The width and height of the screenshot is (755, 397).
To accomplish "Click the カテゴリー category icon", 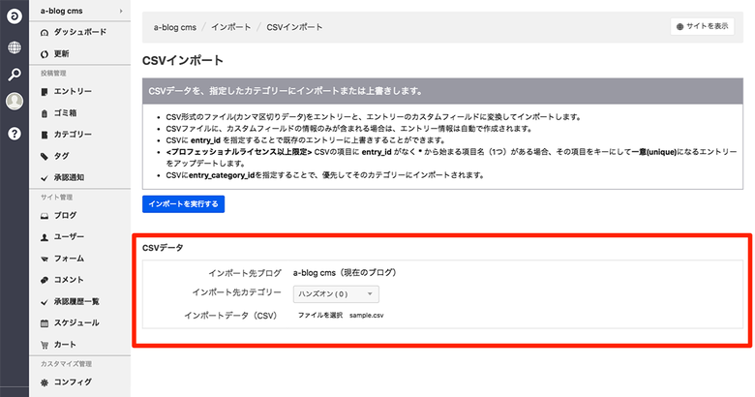I will 45,135.
